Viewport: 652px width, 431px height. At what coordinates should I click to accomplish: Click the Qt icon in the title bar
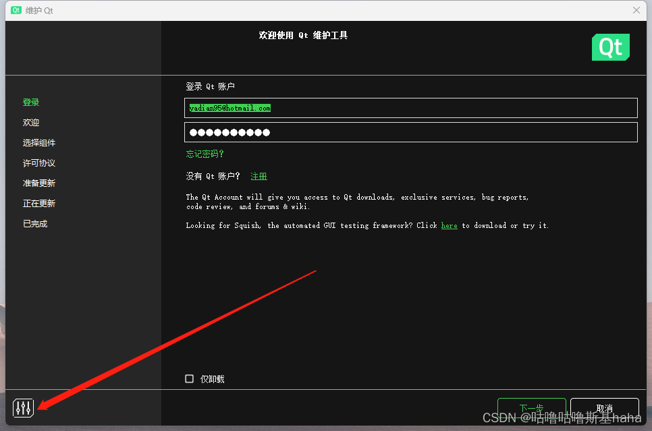tap(15, 10)
